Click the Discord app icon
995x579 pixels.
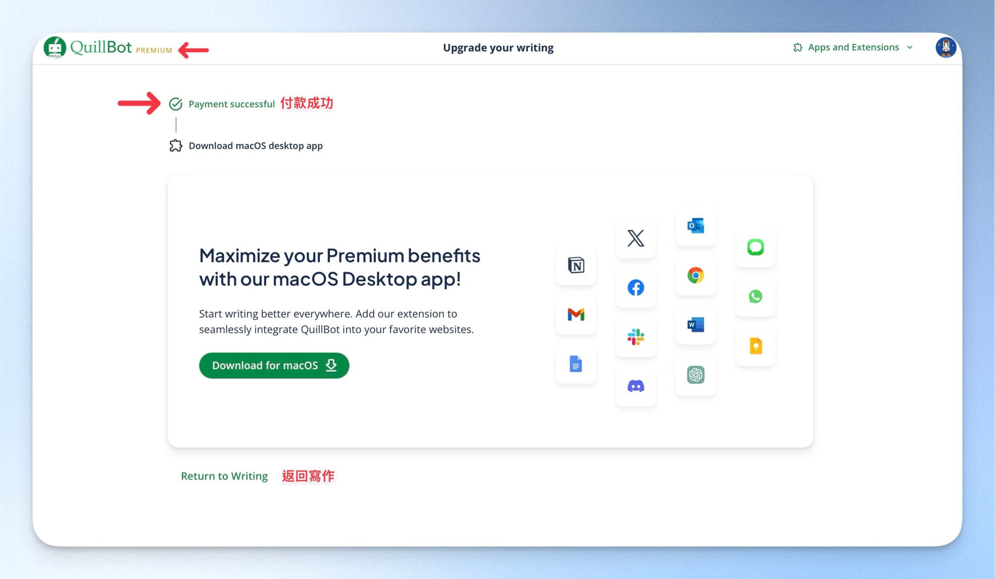635,386
